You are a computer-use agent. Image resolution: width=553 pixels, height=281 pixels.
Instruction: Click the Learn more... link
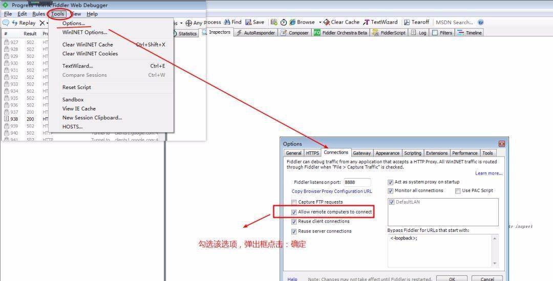click(x=488, y=174)
